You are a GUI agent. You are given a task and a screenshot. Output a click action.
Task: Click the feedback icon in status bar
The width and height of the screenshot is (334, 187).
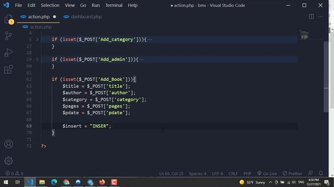(x=311, y=173)
